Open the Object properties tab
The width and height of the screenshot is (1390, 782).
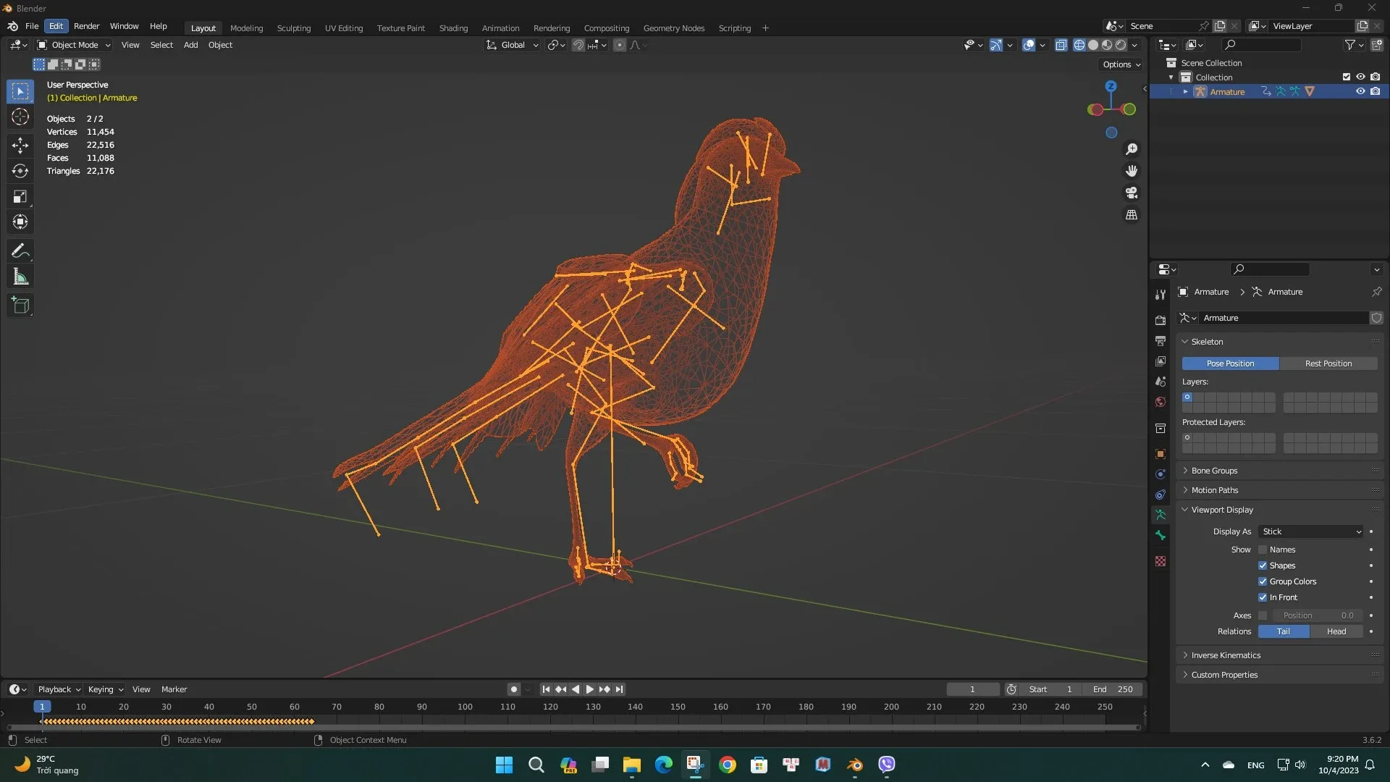[x=1161, y=454]
